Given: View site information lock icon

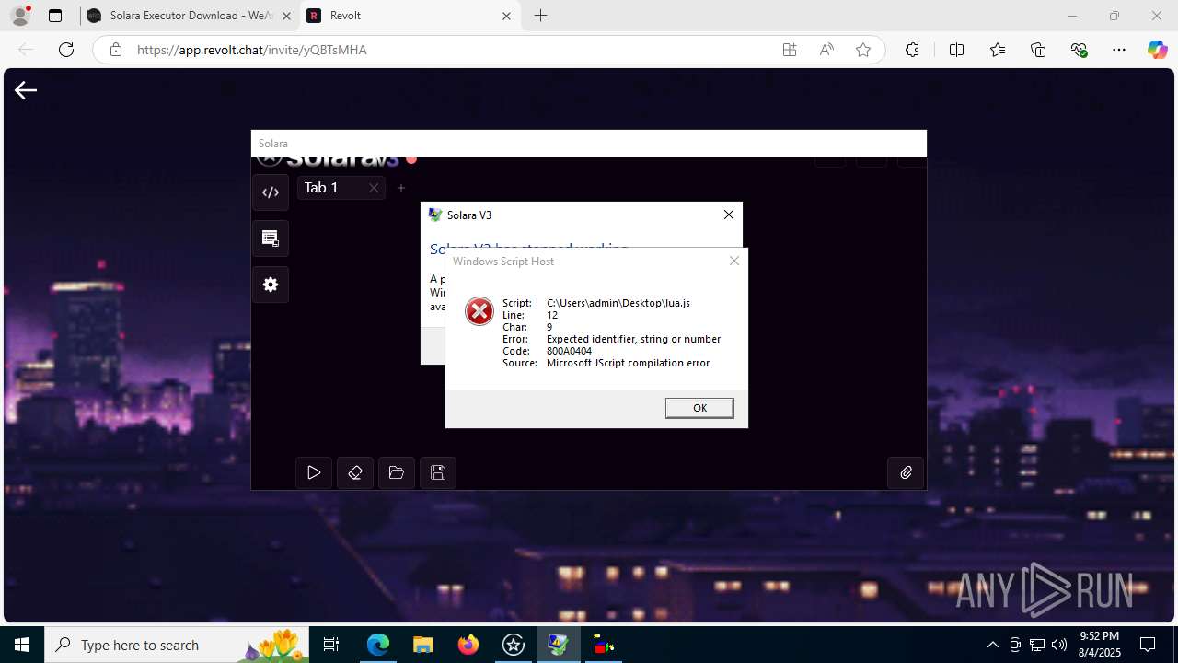Looking at the screenshot, I should (x=116, y=50).
